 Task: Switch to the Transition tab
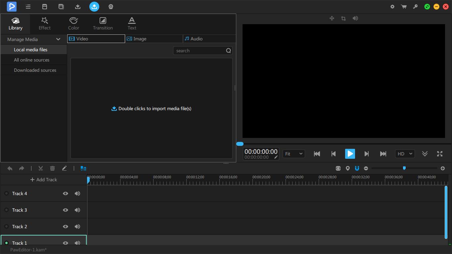103,23
